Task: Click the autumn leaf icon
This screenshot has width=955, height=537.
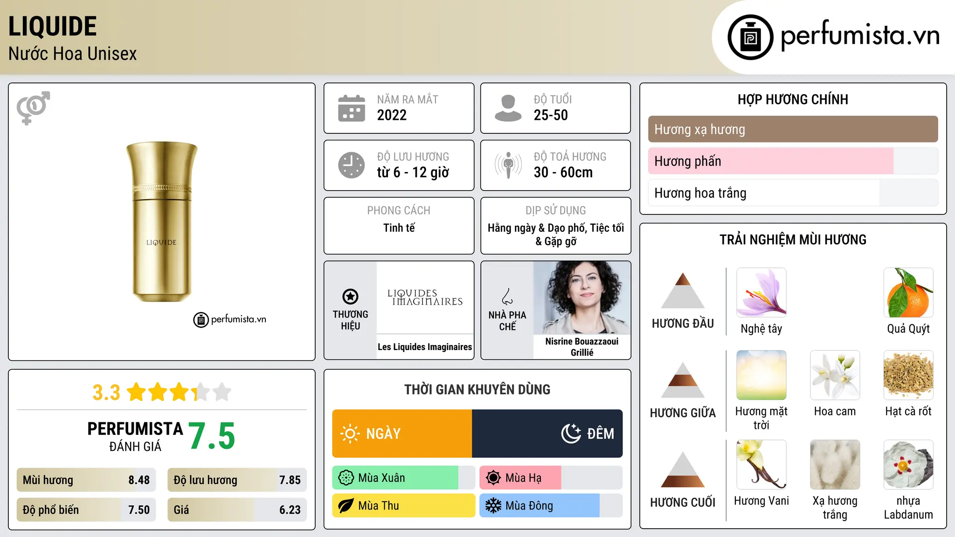Action: click(x=346, y=506)
